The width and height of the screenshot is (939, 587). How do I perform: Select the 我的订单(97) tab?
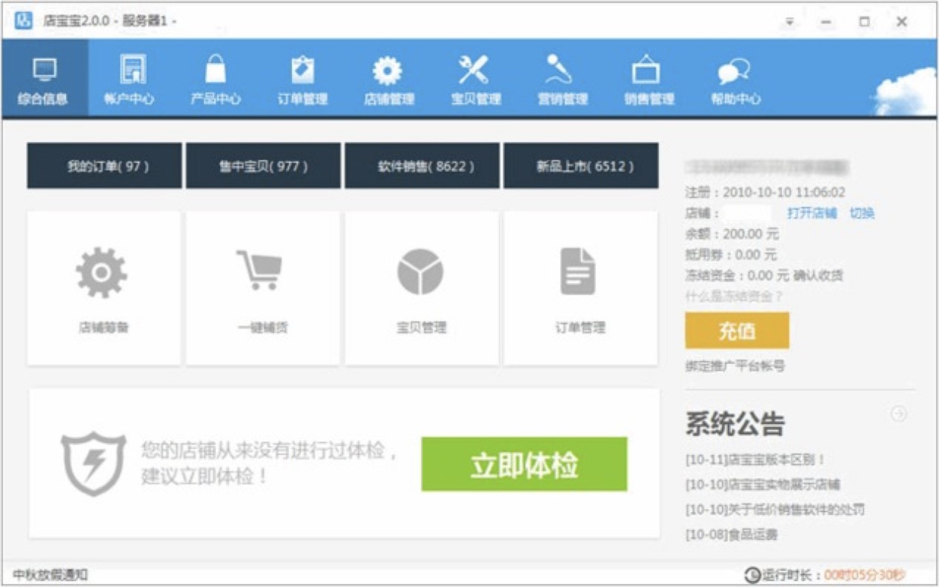104,166
